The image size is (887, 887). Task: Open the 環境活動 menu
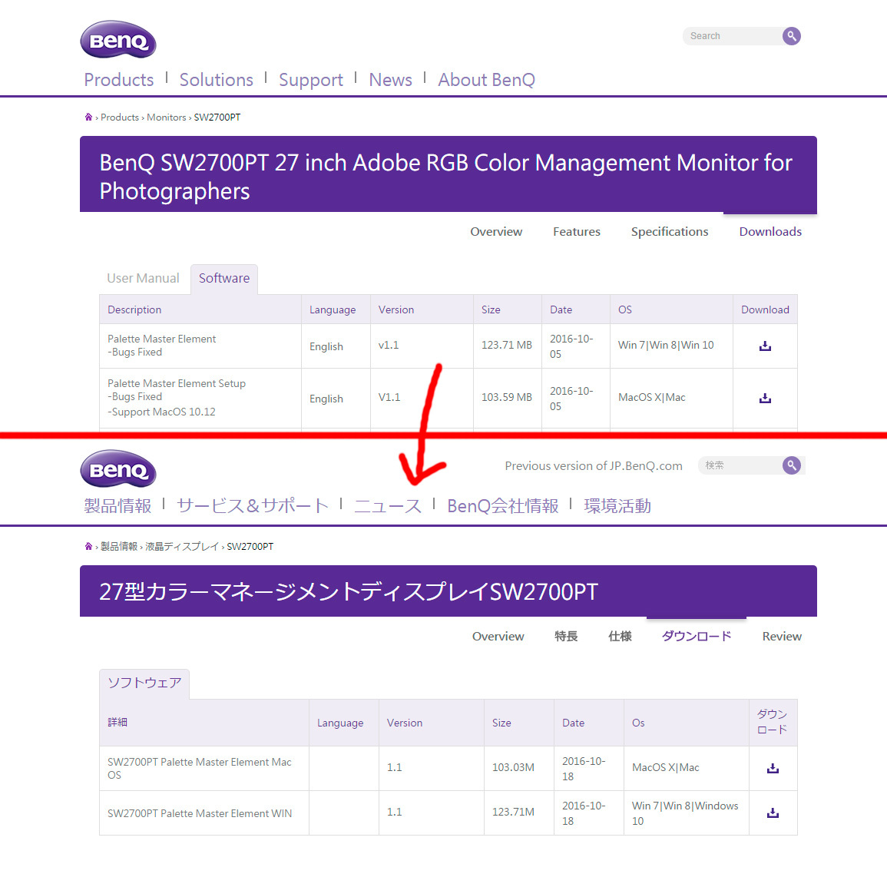[x=617, y=506]
